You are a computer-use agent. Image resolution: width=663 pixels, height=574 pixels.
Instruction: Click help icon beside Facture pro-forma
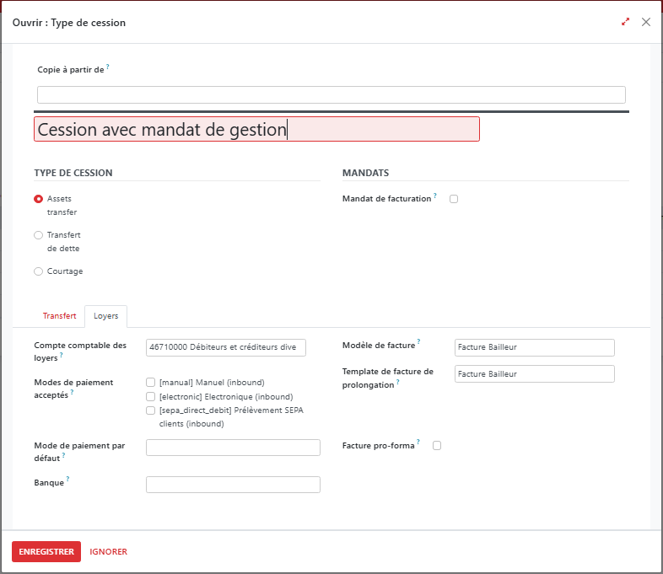(418, 443)
